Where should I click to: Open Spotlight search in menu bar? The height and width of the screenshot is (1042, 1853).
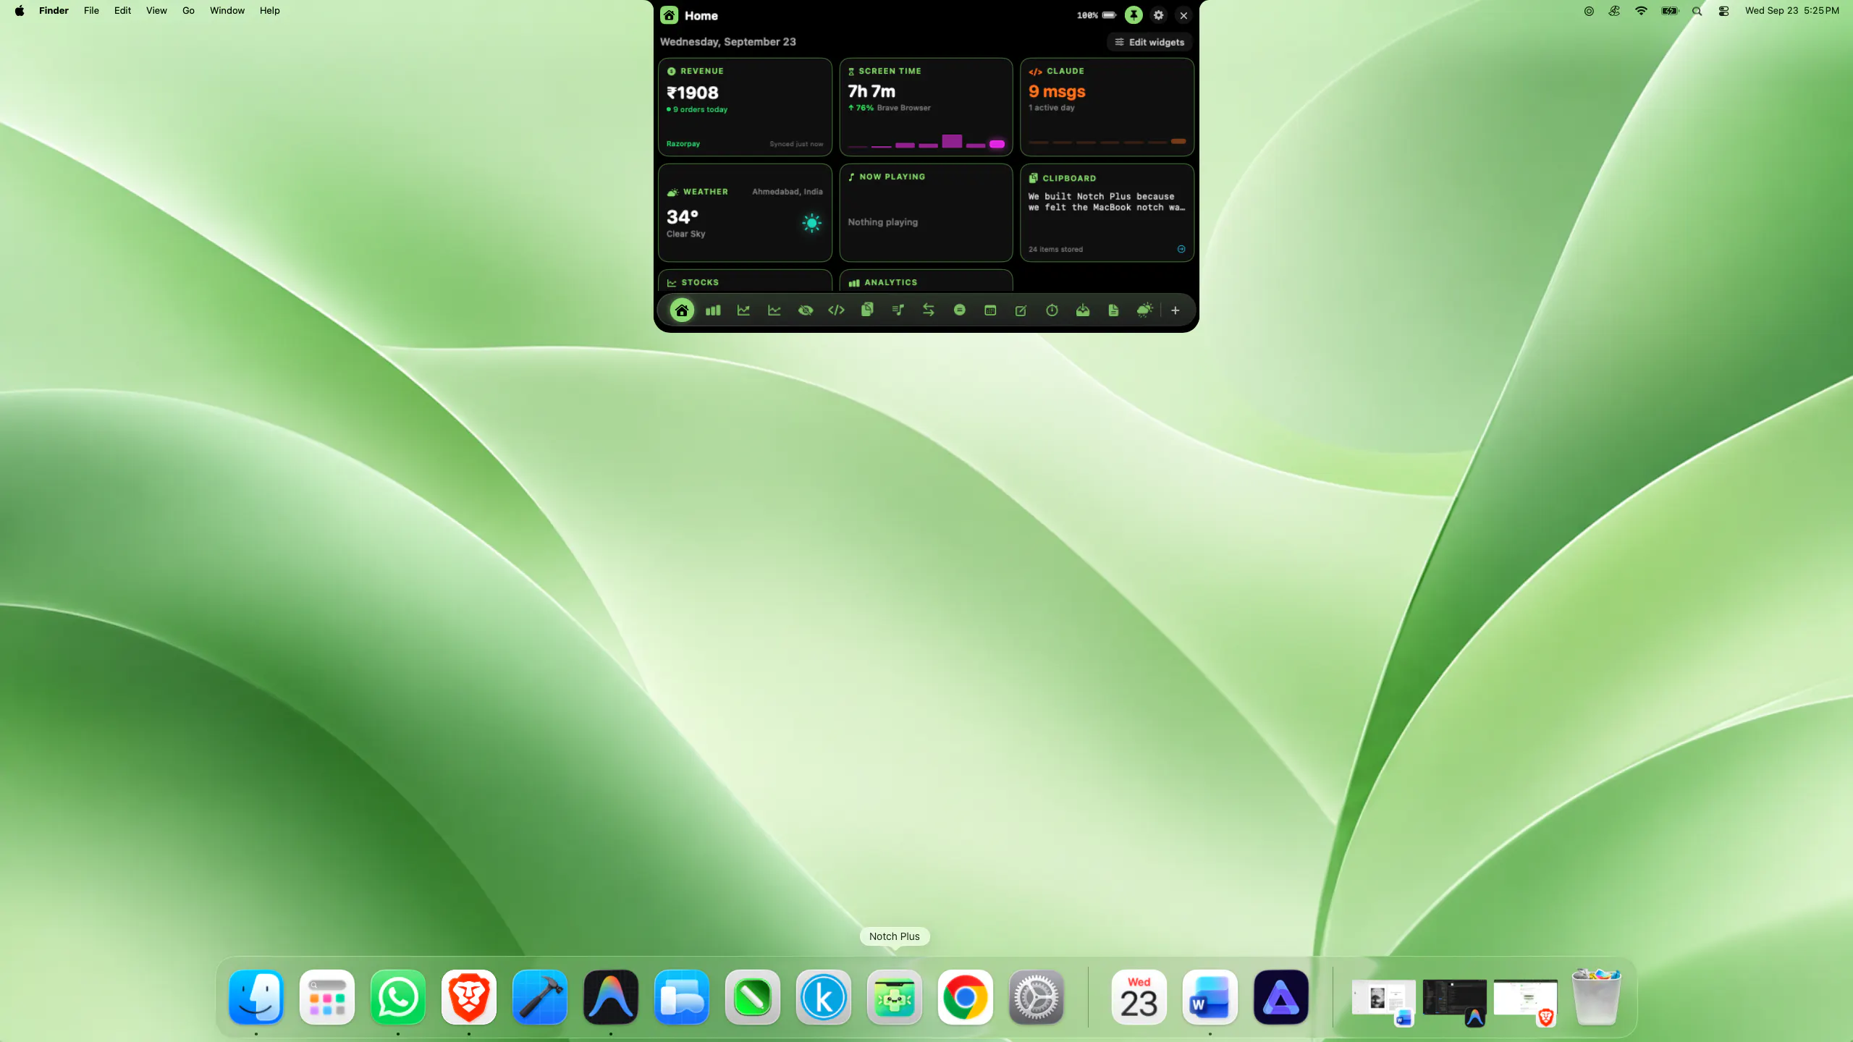click(x=1697, y=11)
